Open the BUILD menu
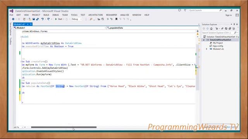 click(46, 15)
